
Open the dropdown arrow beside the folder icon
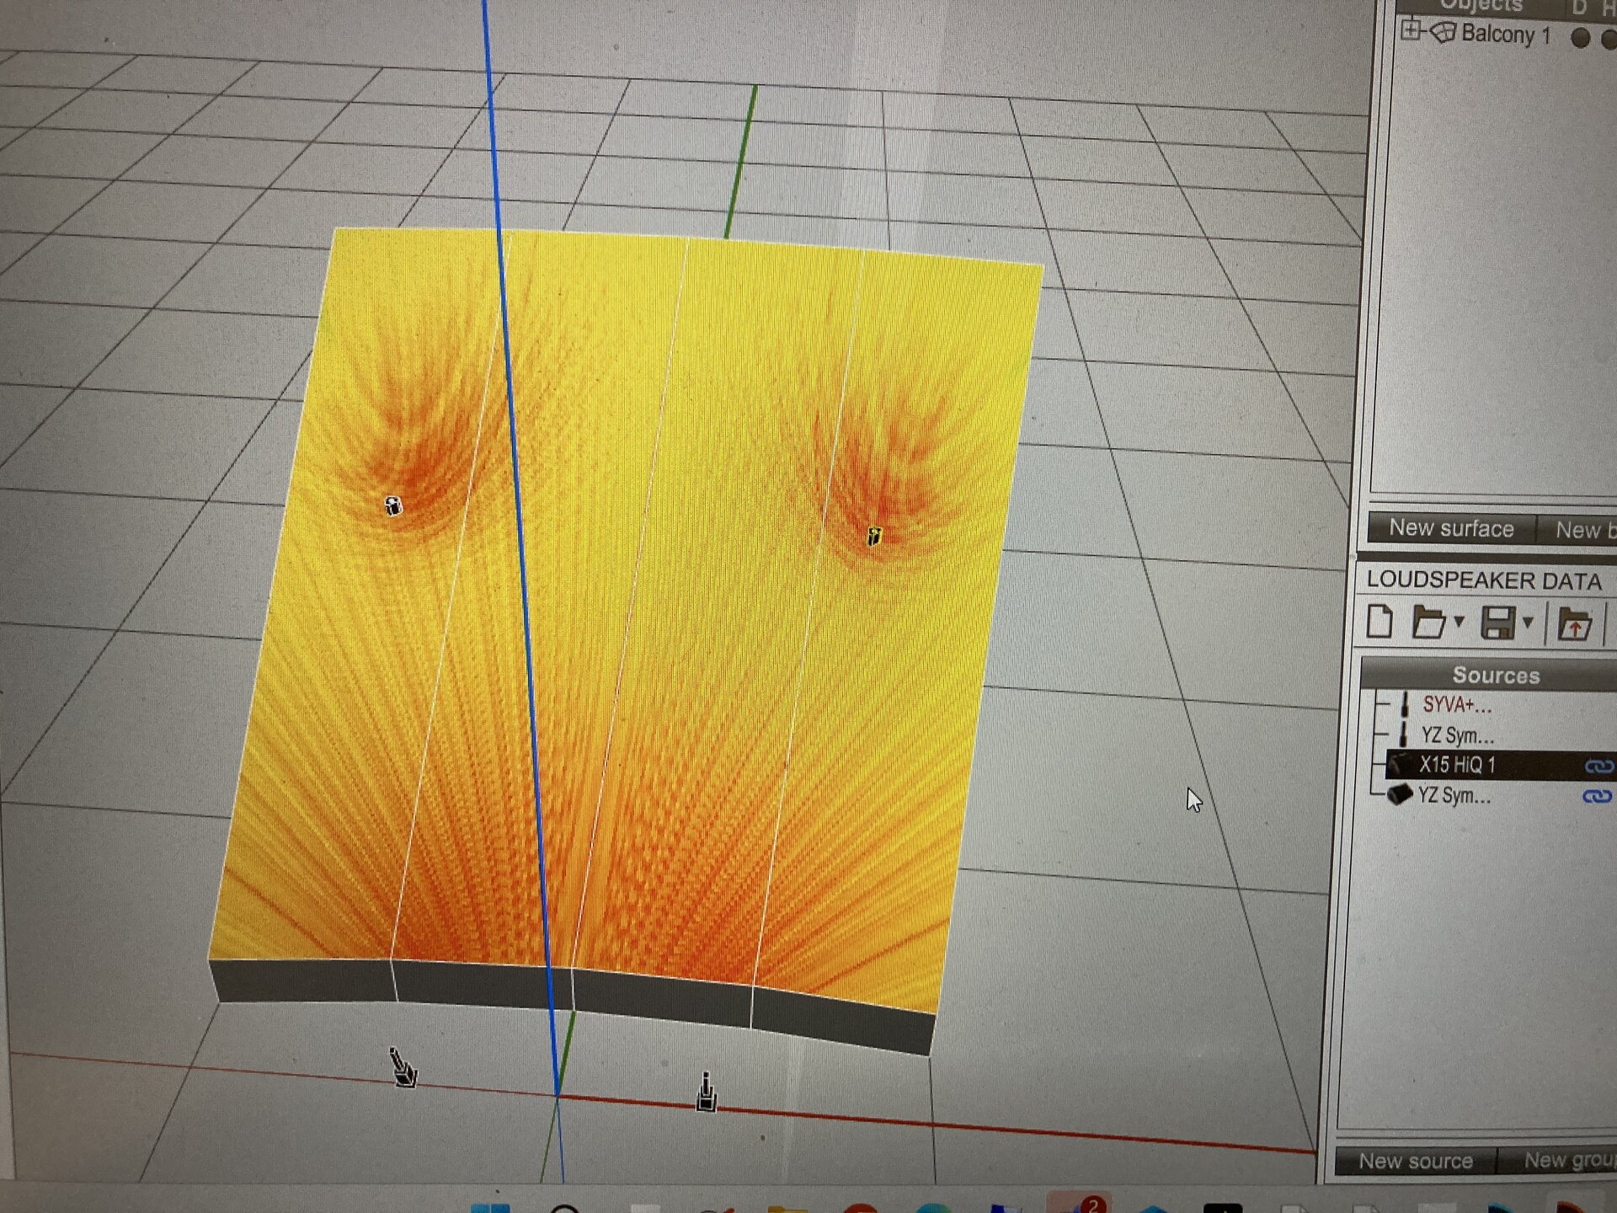tap(1459, 623)
